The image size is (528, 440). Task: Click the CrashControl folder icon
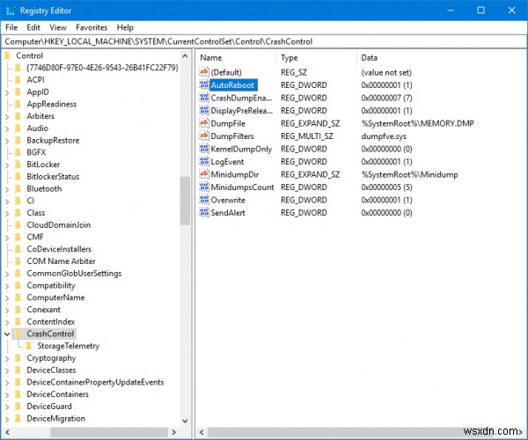point(18,334)
